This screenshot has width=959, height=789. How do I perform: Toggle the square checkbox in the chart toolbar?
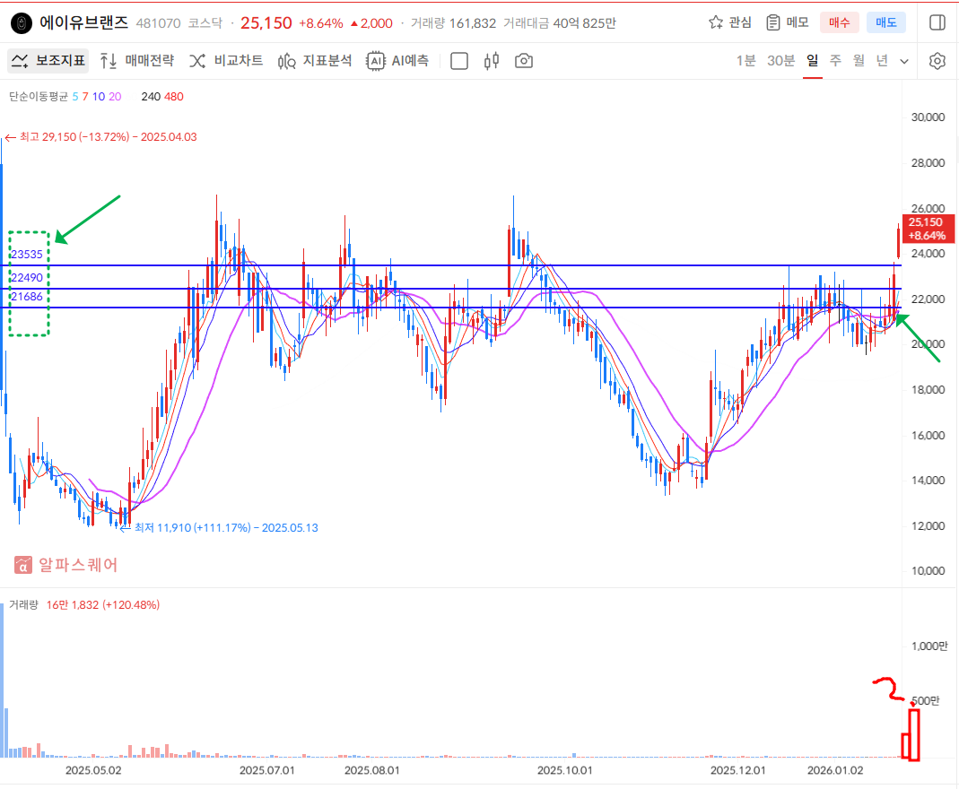[x=459, y=61]
